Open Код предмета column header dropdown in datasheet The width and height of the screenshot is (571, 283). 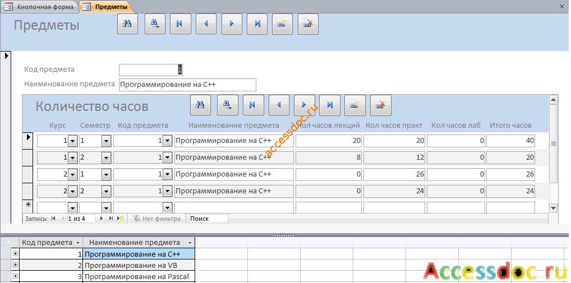(x=77, y=243)
